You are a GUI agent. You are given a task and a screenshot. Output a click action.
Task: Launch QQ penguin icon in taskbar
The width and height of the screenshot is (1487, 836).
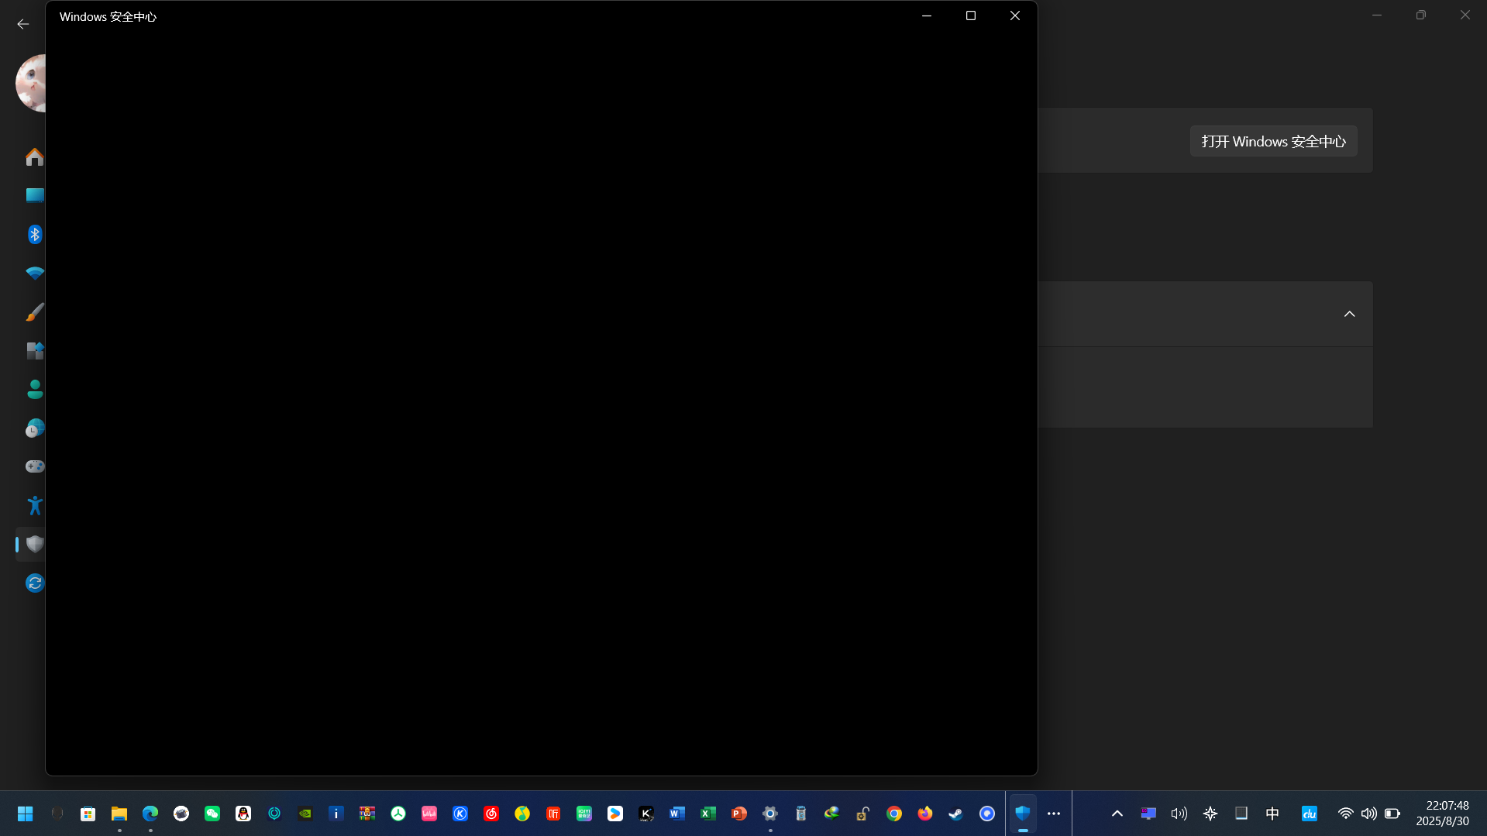pyautogui.click(x=243, y=814)
